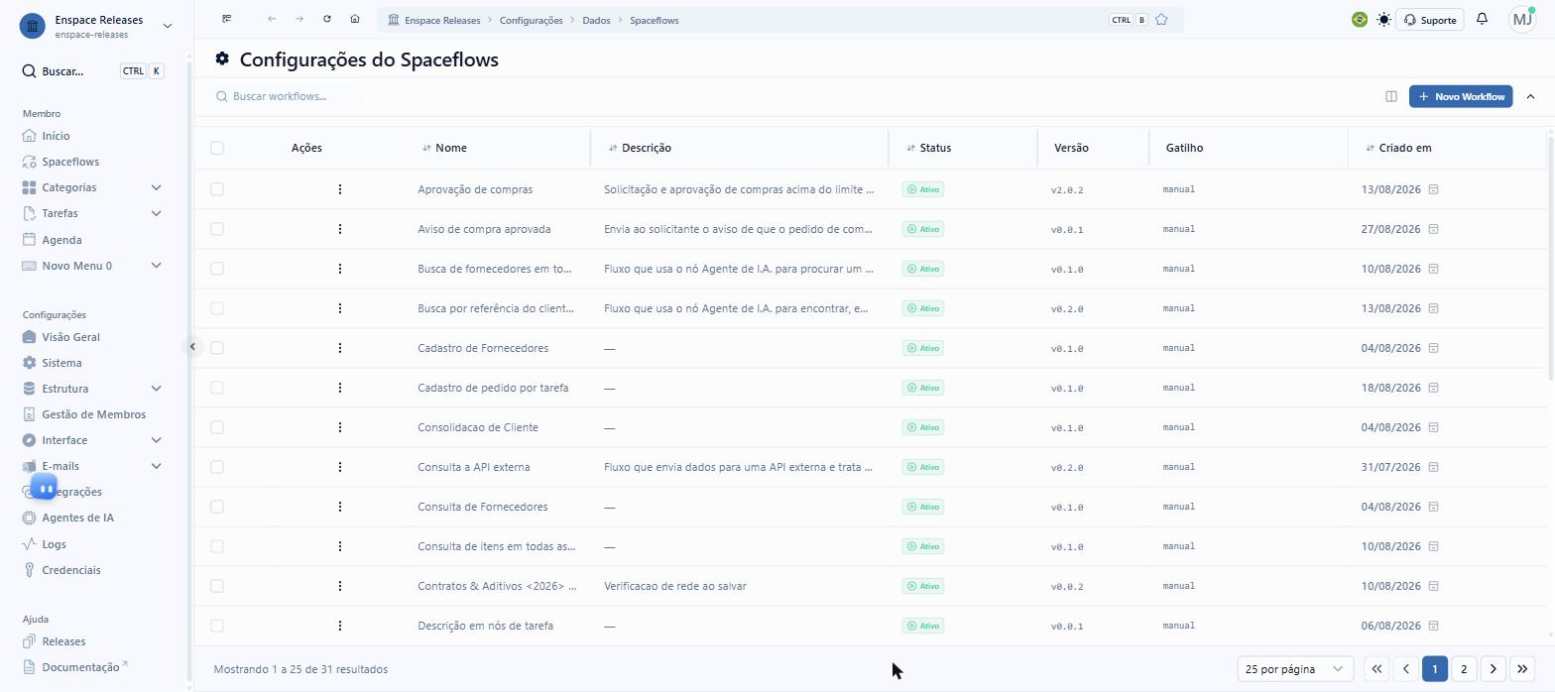Open Gestão de Membros settings
The image size is (1555, 692).
(x=92, y=414)
